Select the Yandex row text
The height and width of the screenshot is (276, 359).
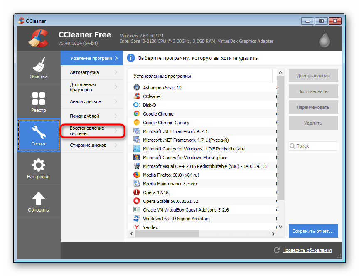(150, 227)
